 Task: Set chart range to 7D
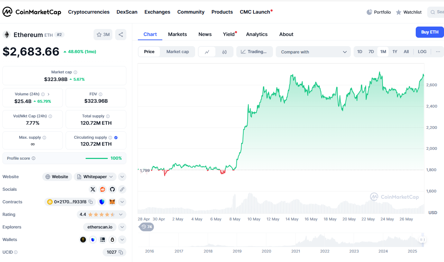click(x=371, y=52)
